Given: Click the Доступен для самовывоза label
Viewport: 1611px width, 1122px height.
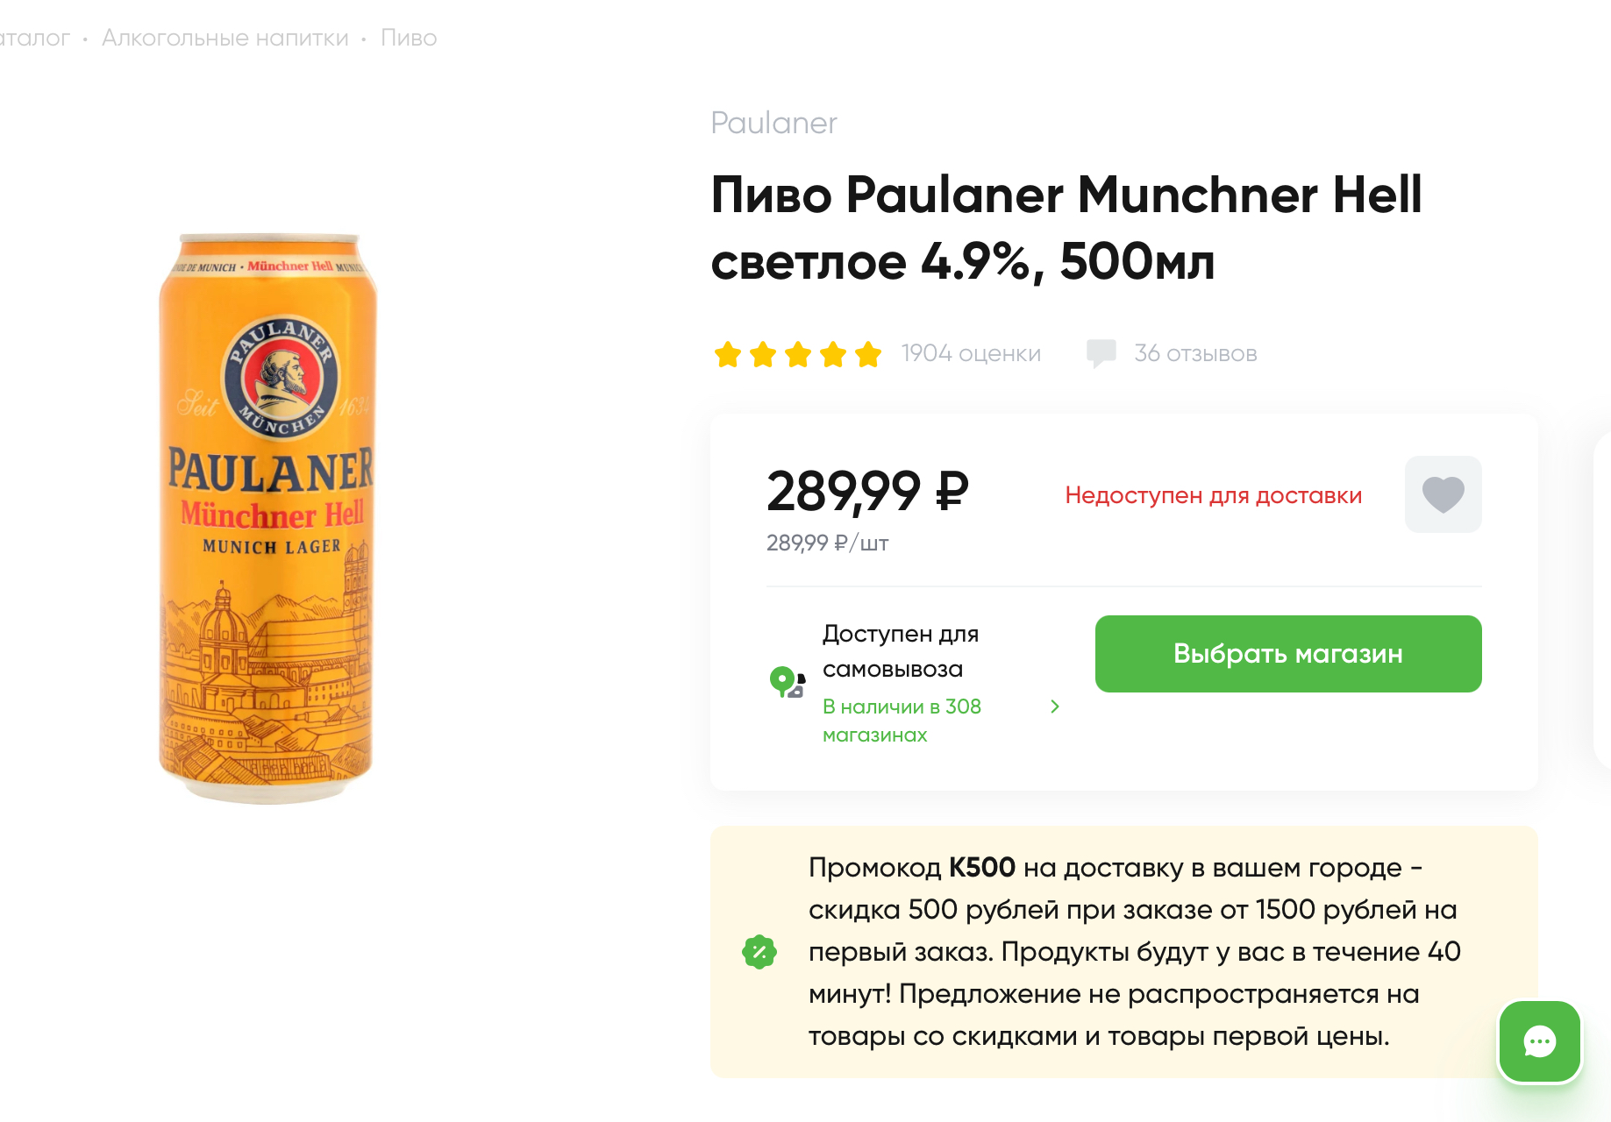Looking at the screenshot, I should point(900,650).
